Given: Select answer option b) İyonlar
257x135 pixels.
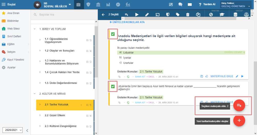Looking at the screenshot, I should point(127,58).
